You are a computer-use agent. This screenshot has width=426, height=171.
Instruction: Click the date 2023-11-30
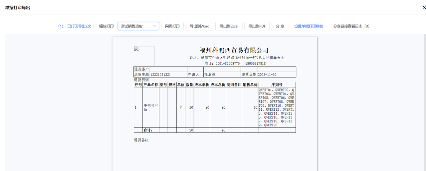267,75
